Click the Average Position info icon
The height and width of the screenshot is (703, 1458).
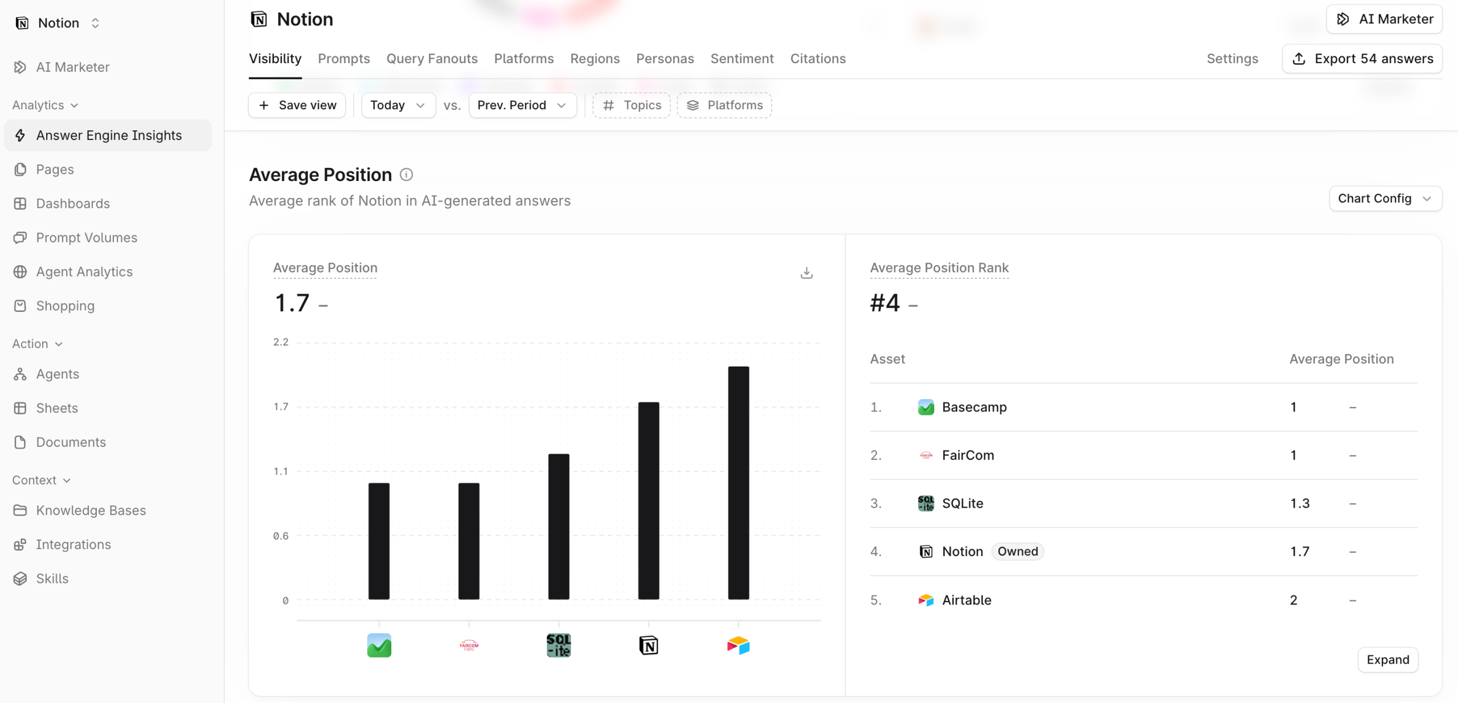(406, 175)
